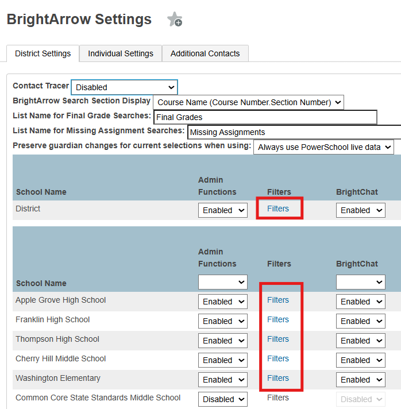The image size is (401, 409).
Task: Open Filters for Thompson High School
Action: tap(278, 339)
